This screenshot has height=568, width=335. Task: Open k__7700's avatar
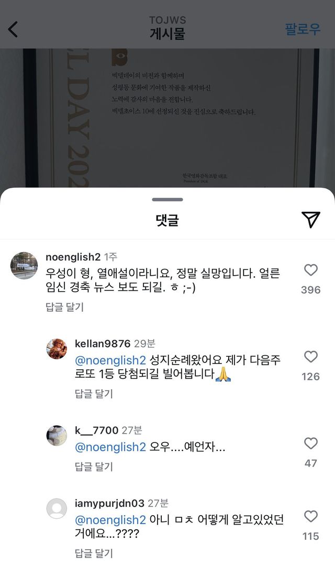(x=57, y=436)
